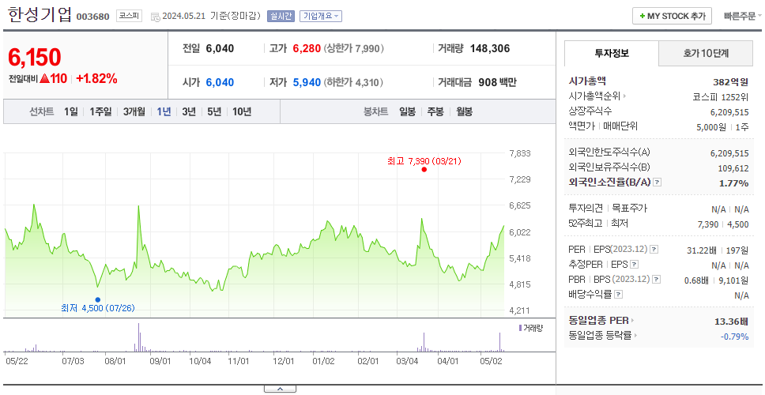Click the red up-triangle change indicator
Screen dimensions: 765x395
click(x=44, y=78)
